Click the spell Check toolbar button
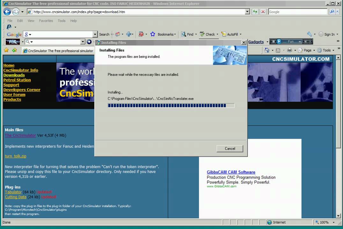Image resolution: width=343 pixels, height=229 pixels. [x=208, y=34]
